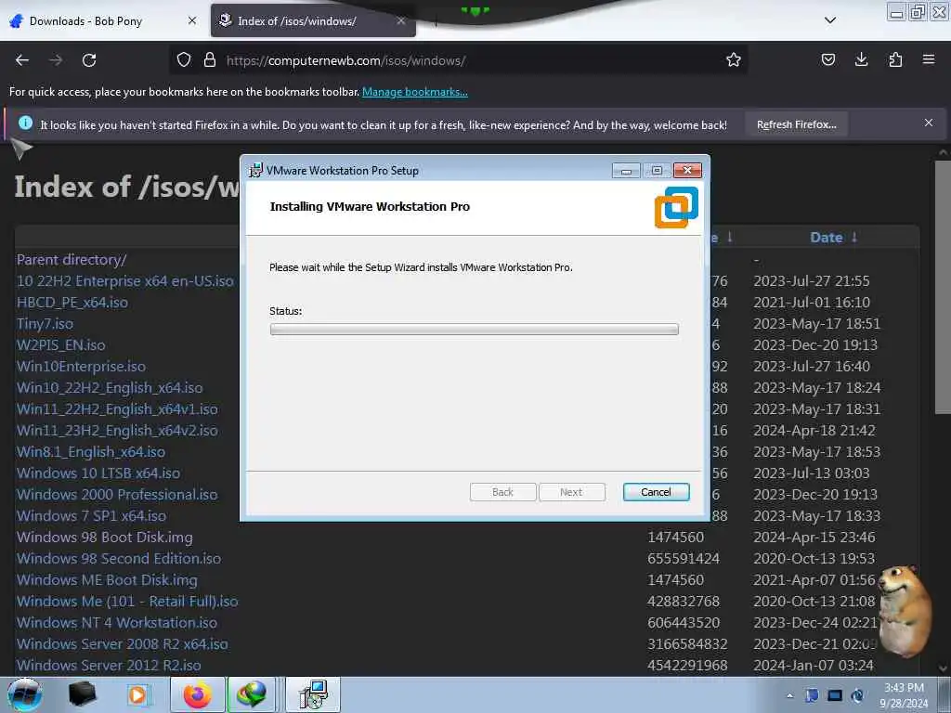951x713 pixels.
Task: Open Parent directory link
Action: pos(72,260)
